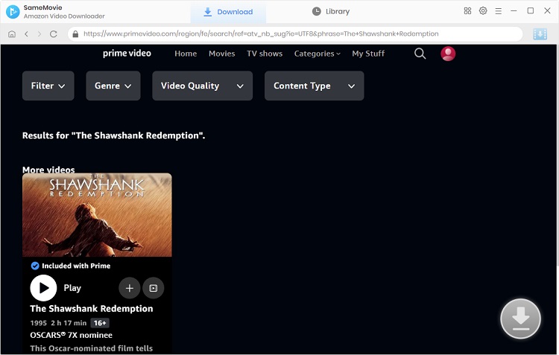Expand the Video Quality dropdown
The height and width of the screenshot is (355, 559).
[x=202, y=86]
